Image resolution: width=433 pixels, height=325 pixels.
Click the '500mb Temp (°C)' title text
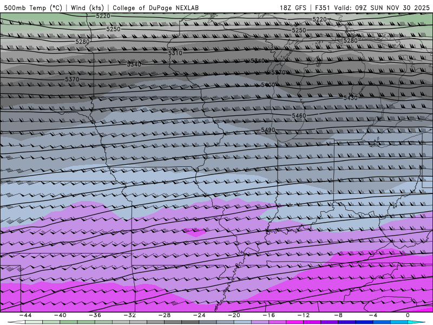33,8
